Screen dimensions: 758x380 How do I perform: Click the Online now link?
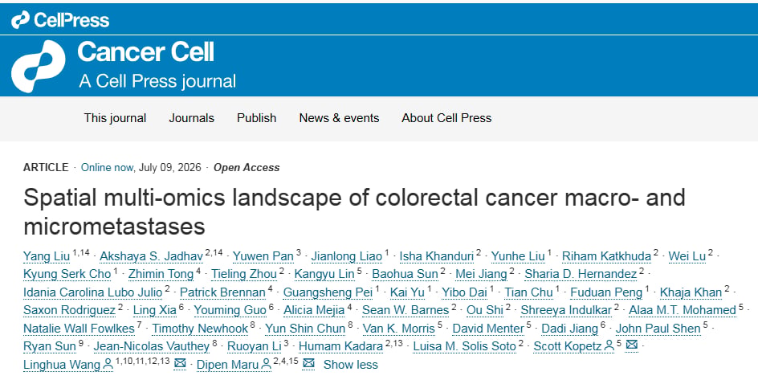107,167
